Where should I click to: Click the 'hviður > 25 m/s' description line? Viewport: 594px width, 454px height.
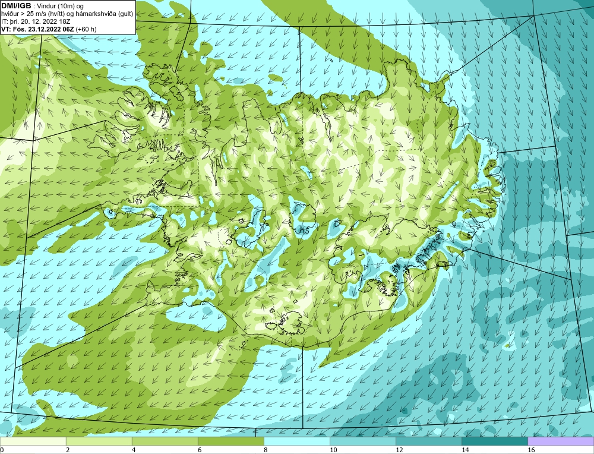(x=67, y=14)
